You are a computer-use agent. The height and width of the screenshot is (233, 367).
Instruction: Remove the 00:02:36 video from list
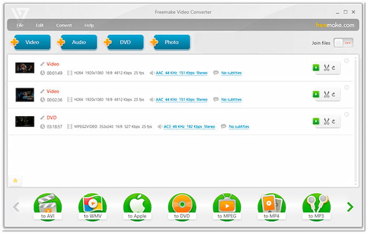(x=347, y=87)
